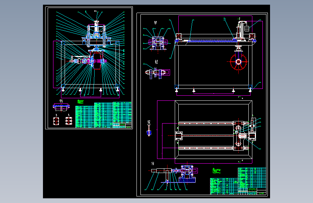The height and width of the screenshot is (203, 313).
Task: Select the second small shaft detail view
Action: 157,73
